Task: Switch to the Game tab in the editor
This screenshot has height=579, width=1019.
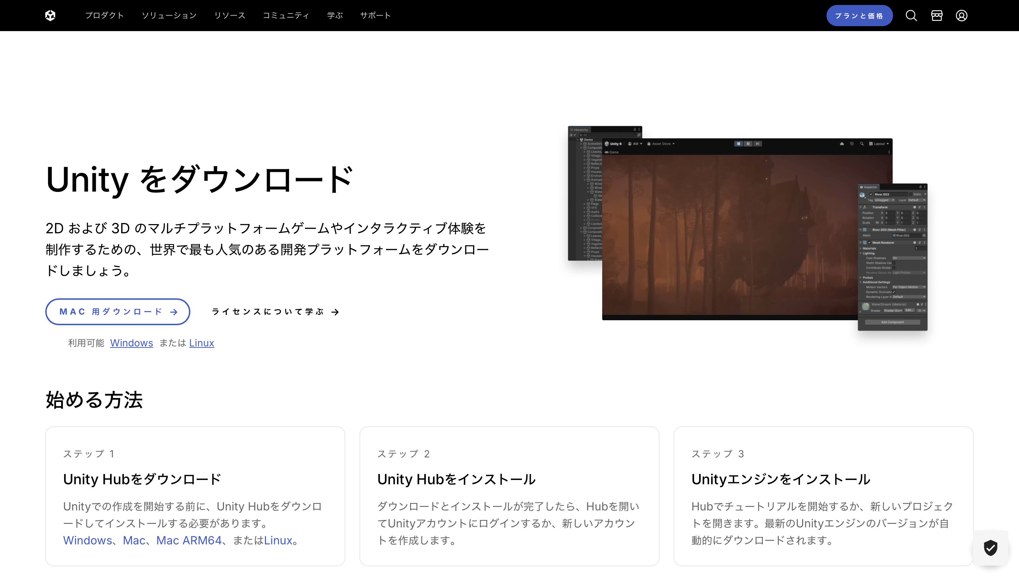Action: [x=614, y=152]
